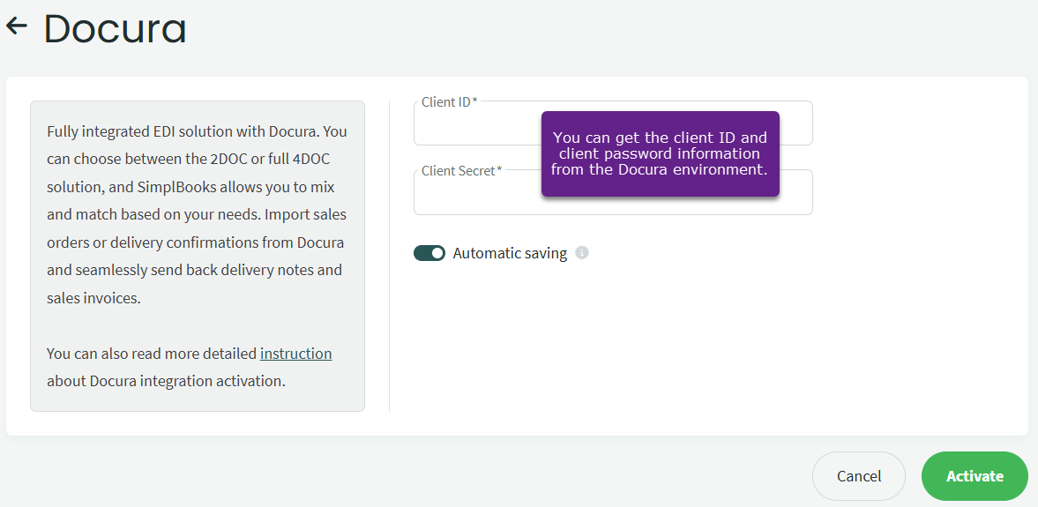Focus the Client ID input field
The width and height of the screenshot is (1038, 507).
[x=476, y=128]
